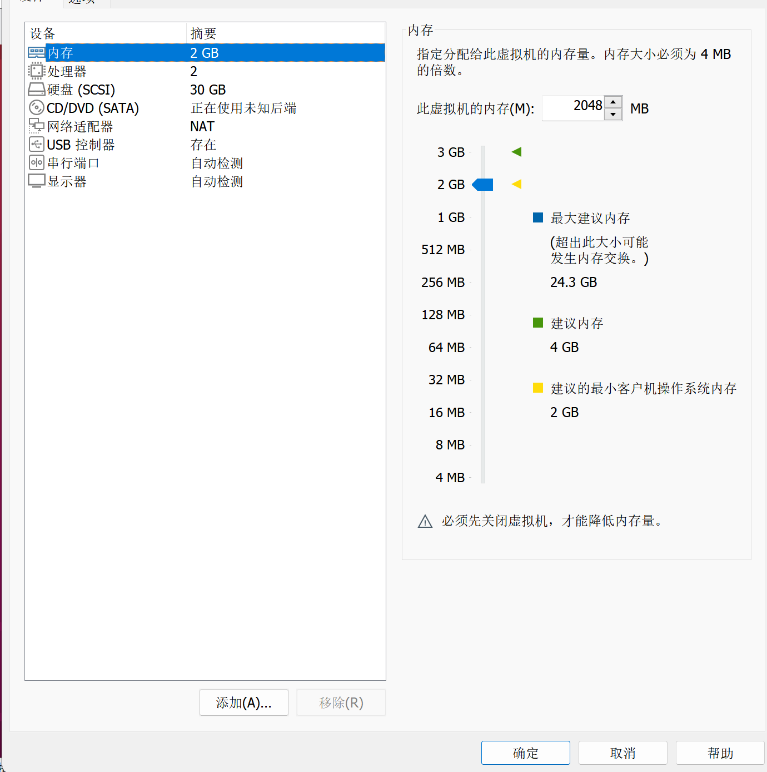This screenshot has width=767, height=772.
Task: Select the 串行端口 serial port icon
Action: click(36, 162)
